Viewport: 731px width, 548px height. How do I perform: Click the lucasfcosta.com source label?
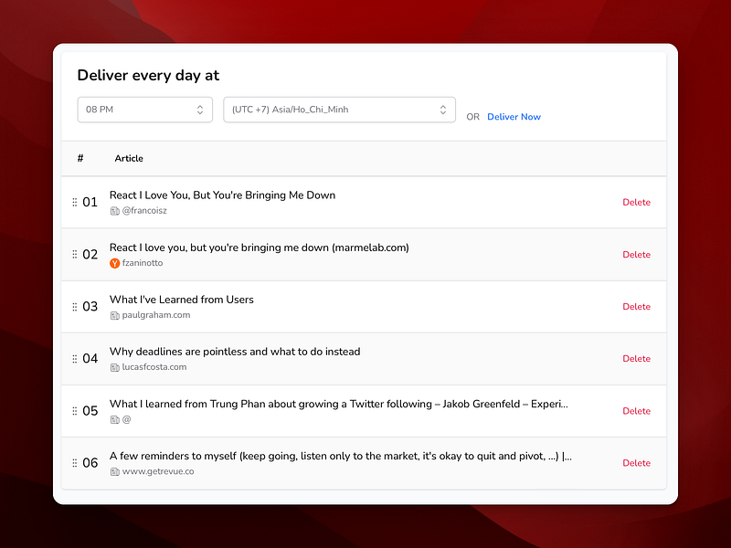154,367
